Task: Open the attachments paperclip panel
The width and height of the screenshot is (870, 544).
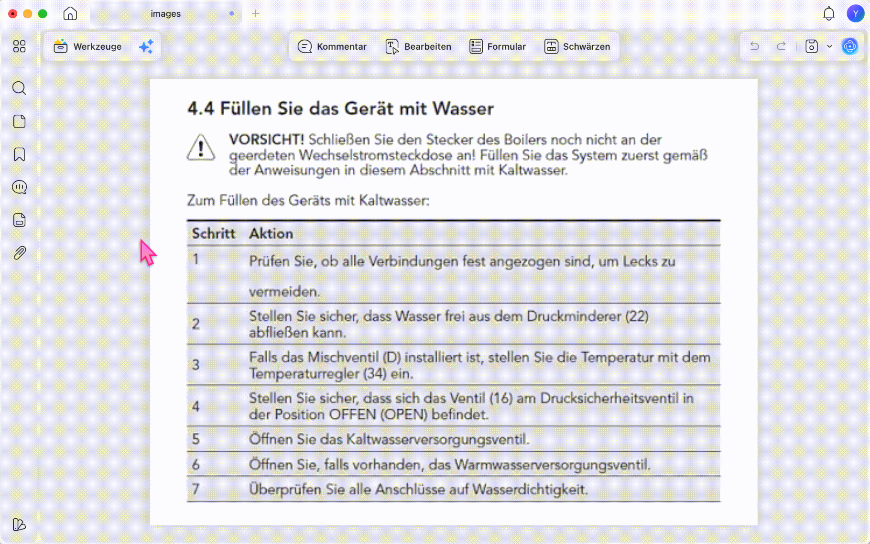Action: click(19, 253)
